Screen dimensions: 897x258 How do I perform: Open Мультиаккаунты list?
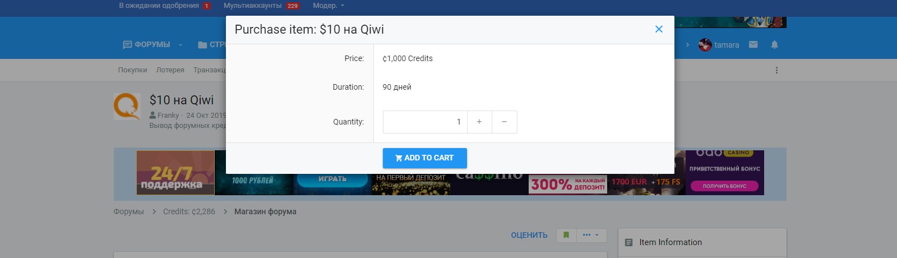(252, 6)
